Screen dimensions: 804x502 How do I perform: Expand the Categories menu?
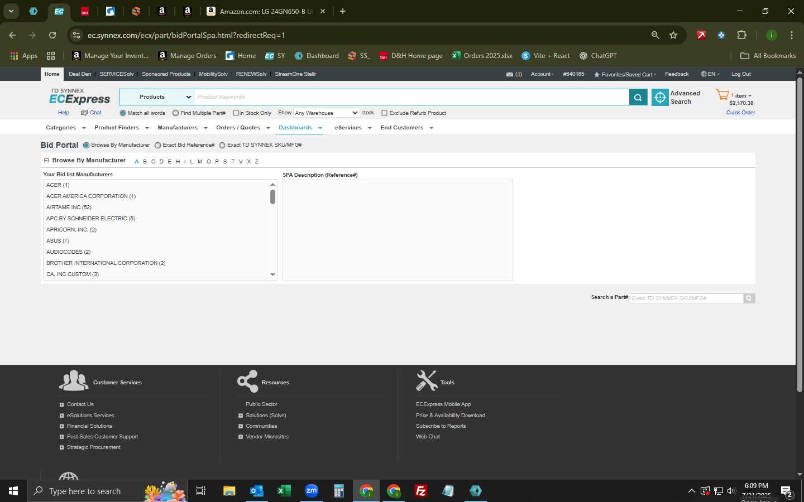point(66,128)
